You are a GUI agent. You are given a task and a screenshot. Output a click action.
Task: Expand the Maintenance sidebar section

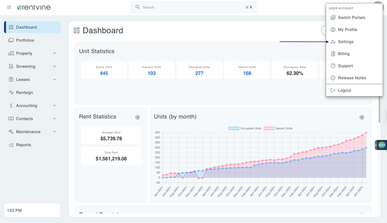click(x=32, y=131)
